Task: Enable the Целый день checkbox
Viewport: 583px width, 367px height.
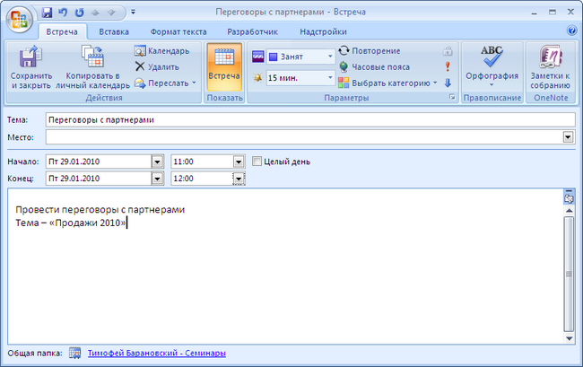Action: (257, 162)
